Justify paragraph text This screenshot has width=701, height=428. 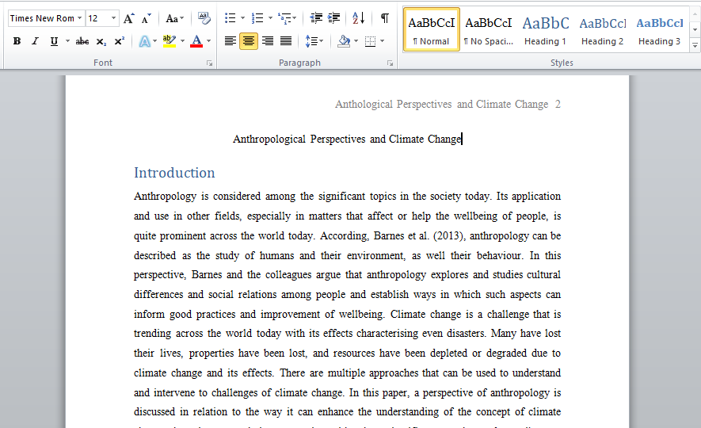(x=286, y=41)
